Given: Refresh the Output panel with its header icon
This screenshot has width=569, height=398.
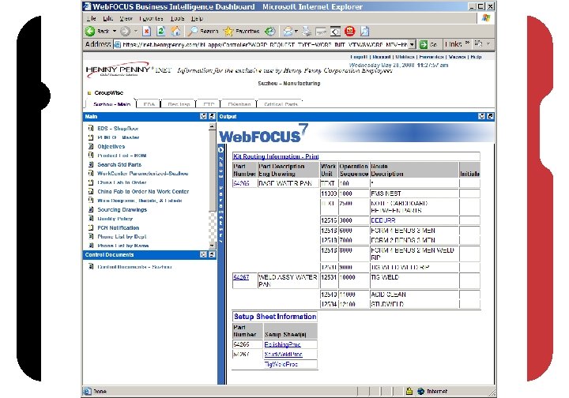Looking at the screenshot, I should coord(482,116).
